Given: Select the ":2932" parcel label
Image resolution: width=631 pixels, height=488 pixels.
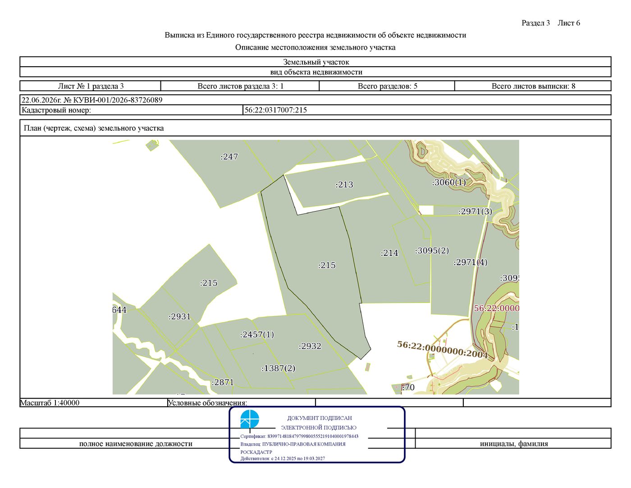Looking at the screenshot, I should [310, 346].
